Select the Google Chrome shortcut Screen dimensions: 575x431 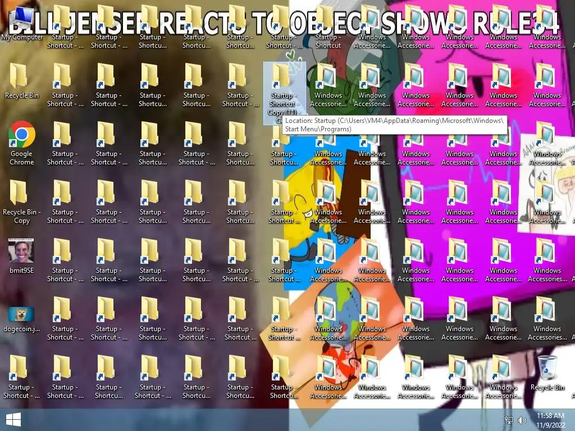(x=22, y=143)
